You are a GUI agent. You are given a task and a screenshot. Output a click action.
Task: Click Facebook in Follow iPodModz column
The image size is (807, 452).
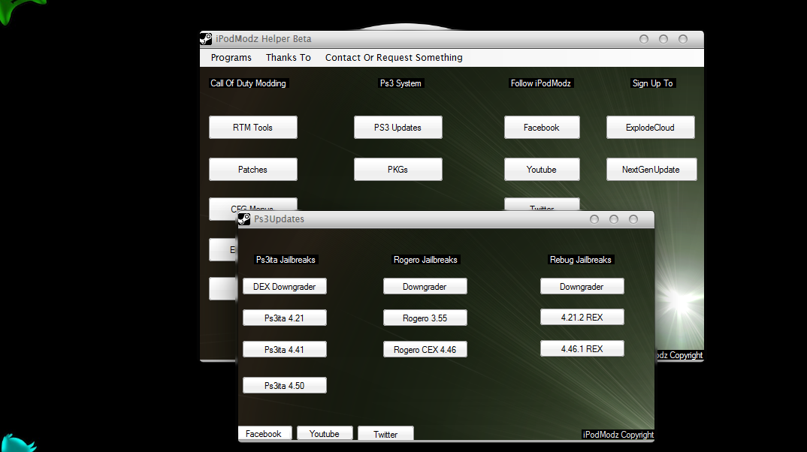[542, 127]
